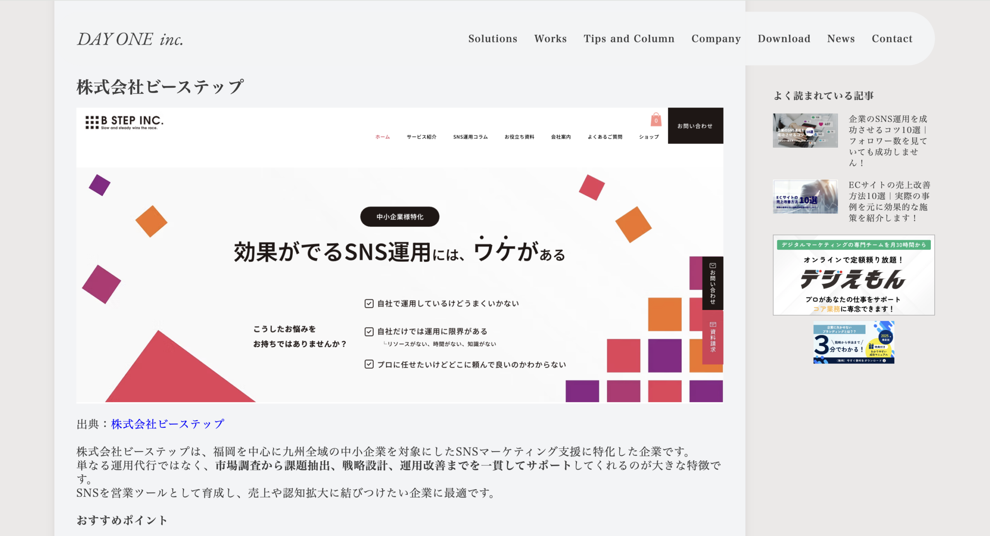Click the よく読まれている記事 sidebar heading
The height and width of the screenshot is (536, 990).
click(x=823, y=96)
